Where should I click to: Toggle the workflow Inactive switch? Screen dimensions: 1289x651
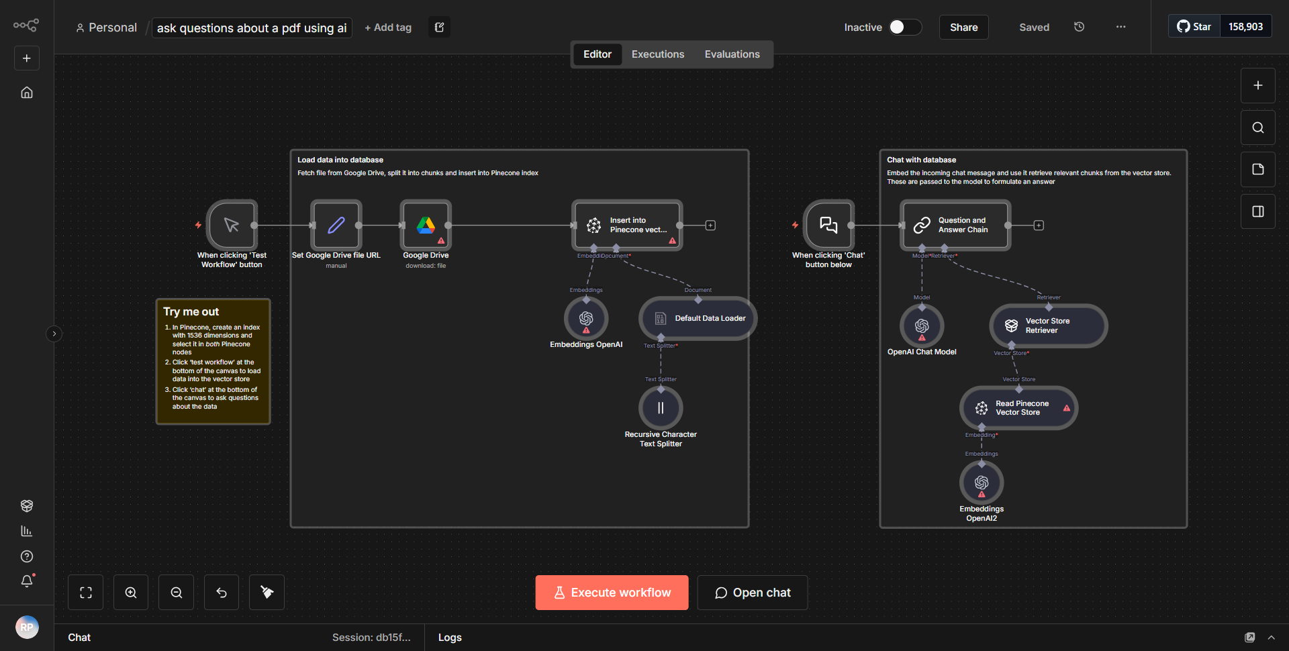pyautogui.click(x=905, y=27)
